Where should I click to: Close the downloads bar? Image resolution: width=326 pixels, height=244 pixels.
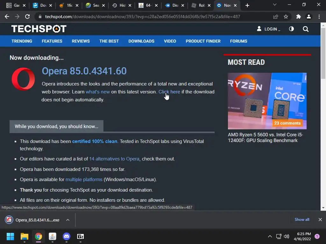point(320,220)
